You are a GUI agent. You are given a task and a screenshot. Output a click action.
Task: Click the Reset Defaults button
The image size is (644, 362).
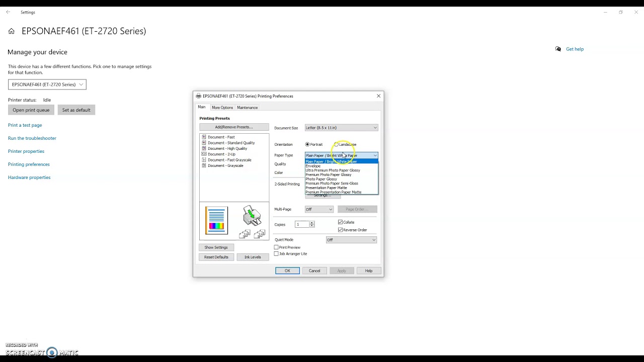coord(216,257)
